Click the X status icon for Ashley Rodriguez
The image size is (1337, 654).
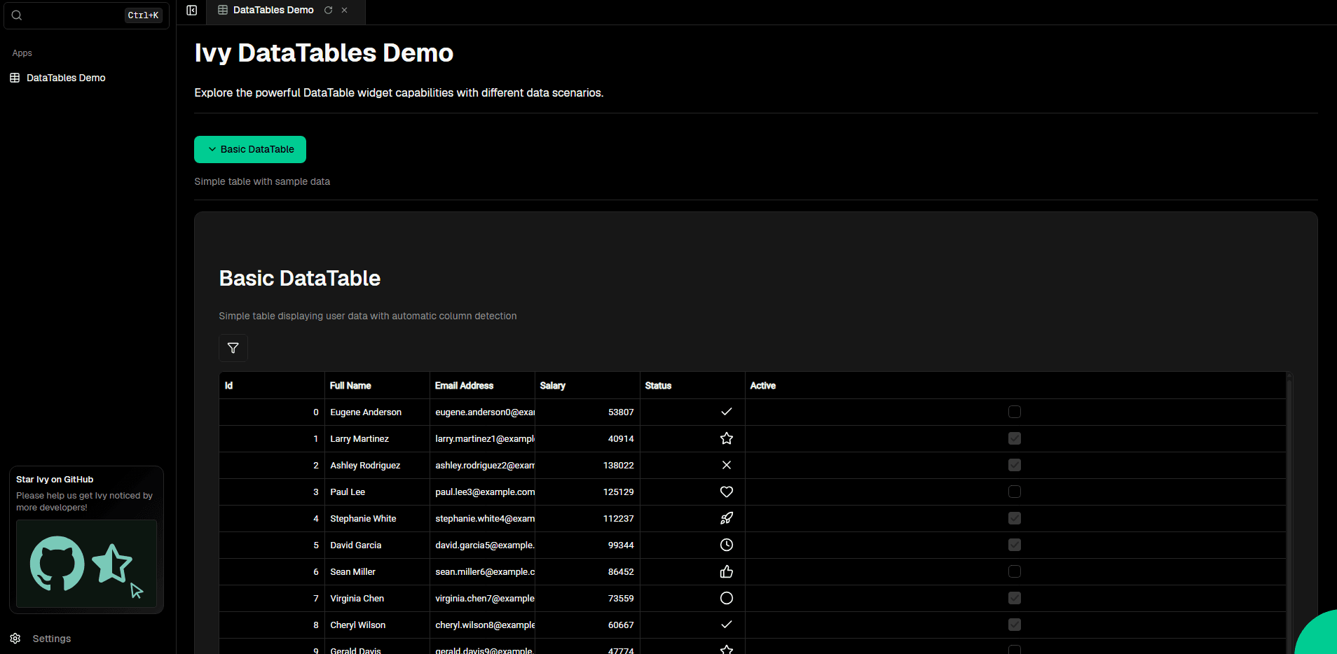point(726,465)
